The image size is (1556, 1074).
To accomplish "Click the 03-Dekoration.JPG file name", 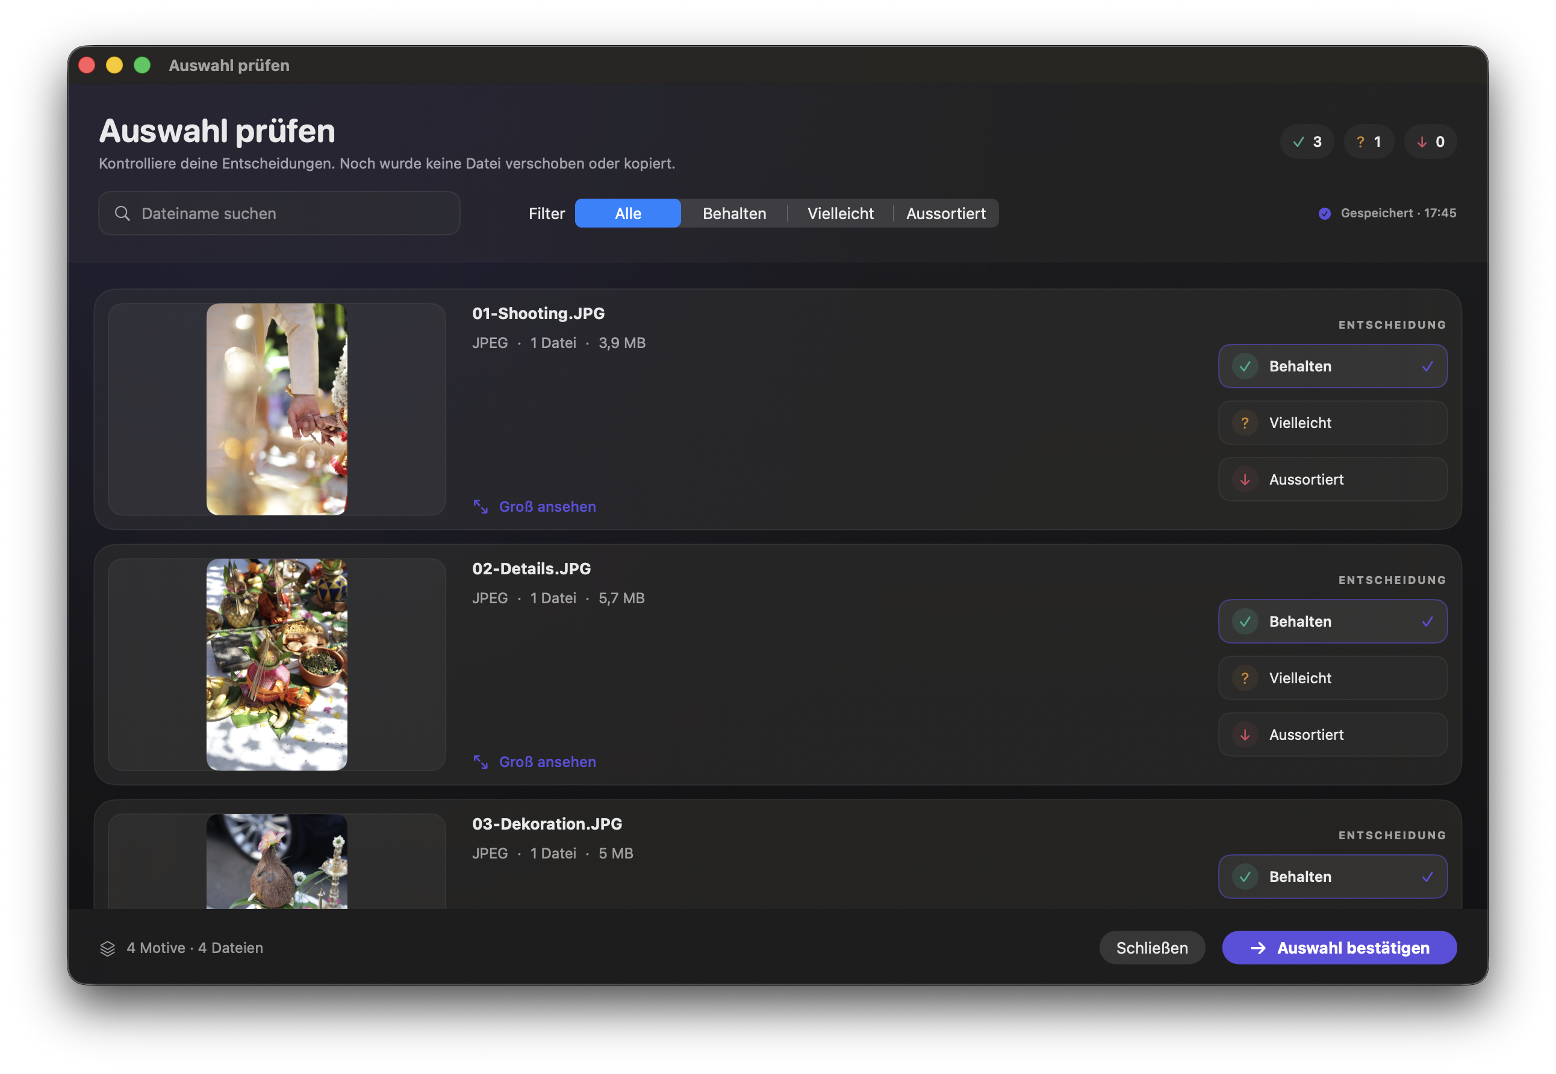I will [547, 824].
